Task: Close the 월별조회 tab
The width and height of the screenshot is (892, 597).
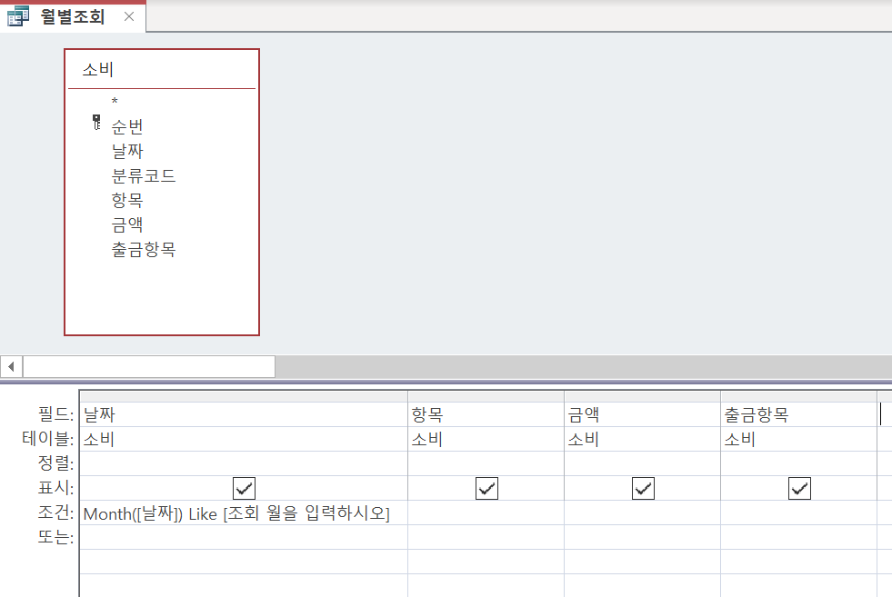Action: click(128, 16)
